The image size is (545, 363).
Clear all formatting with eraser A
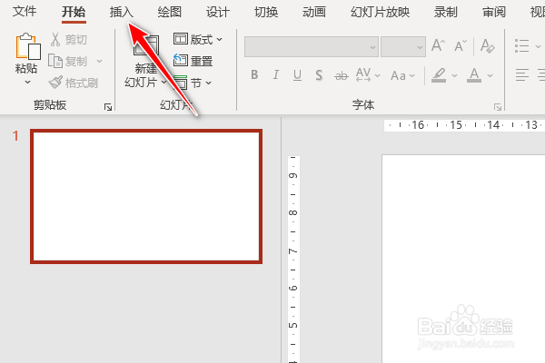click(487, 45)
